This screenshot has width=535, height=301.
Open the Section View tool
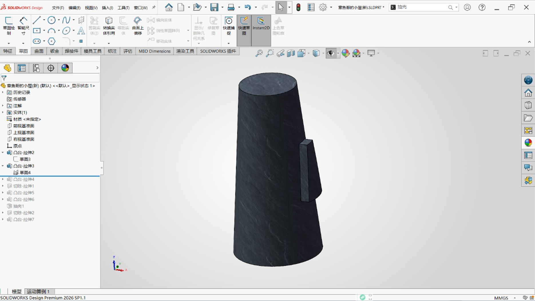pyautogui.click(x=291, y=53)
